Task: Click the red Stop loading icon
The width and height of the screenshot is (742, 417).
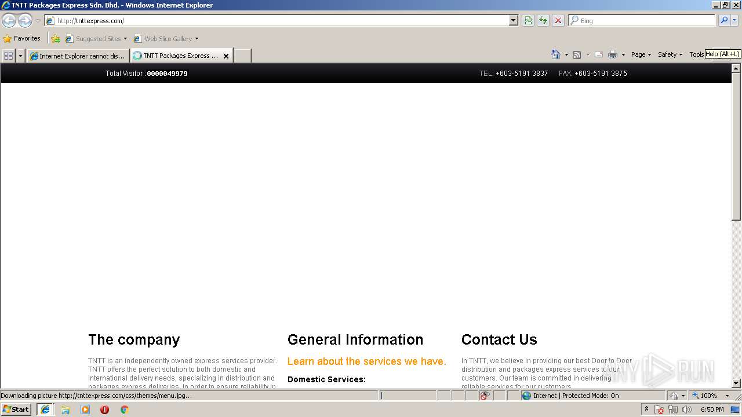Action: (558, 21)
